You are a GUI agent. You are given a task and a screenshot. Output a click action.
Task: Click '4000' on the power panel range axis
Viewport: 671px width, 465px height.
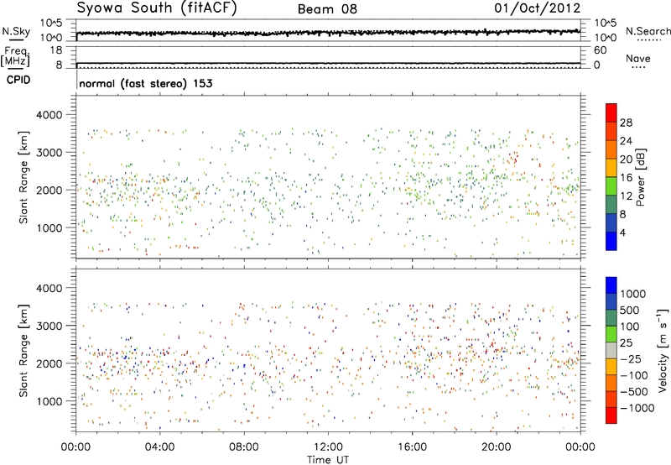tap(49, 115)
